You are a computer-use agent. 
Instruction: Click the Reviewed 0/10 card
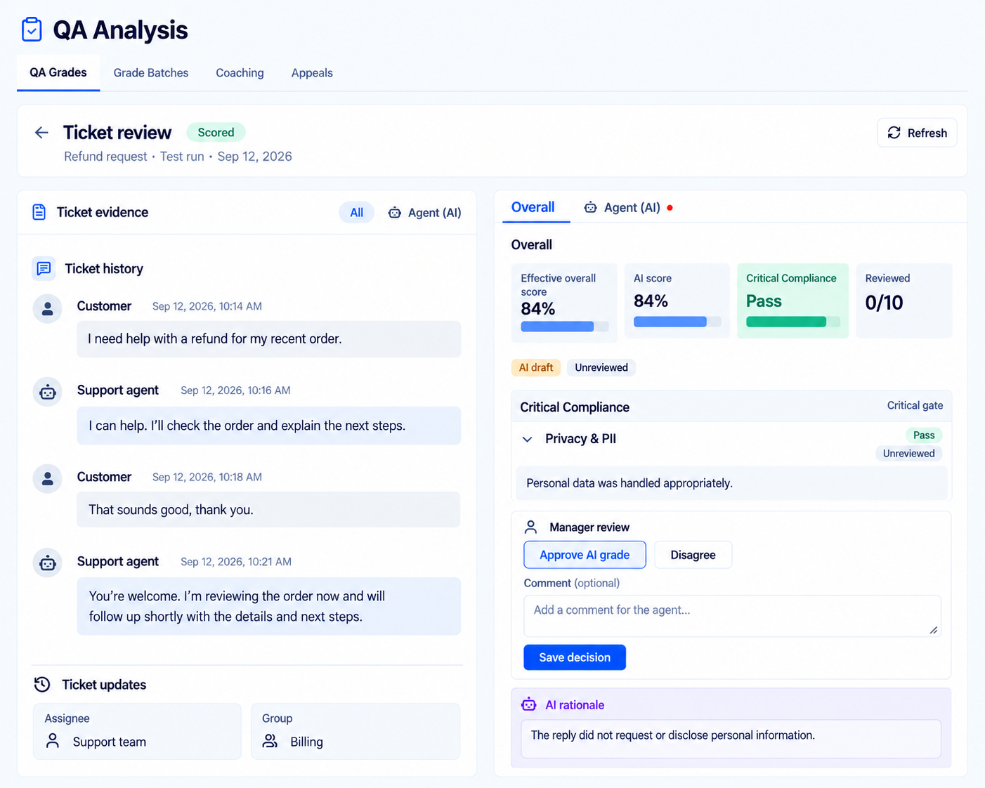(x=904, y=301)
